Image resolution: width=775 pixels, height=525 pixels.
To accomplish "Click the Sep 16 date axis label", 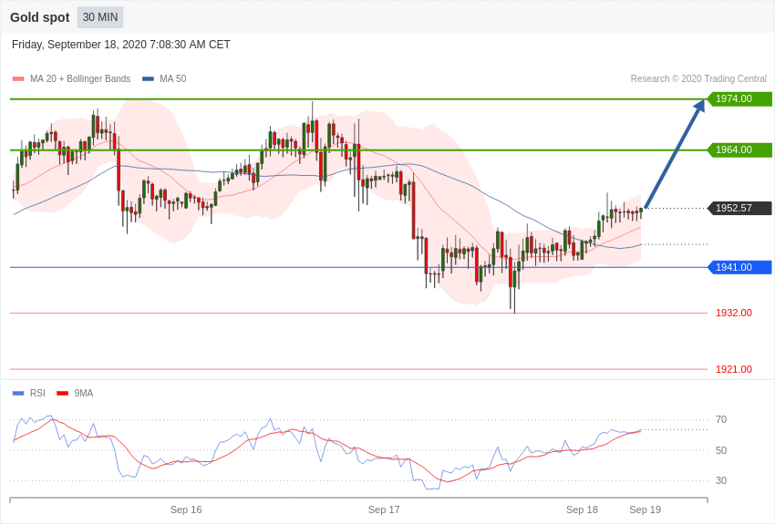I will pos(186,510).
